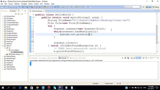Click the Print icon in the toolbar
This screenshot has height=90, width=160.
click(16, 7)
